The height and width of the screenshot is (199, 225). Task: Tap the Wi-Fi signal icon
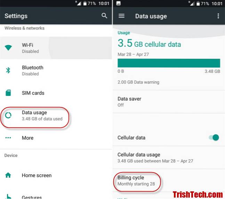pyautogui.click(x=8, y=48)
